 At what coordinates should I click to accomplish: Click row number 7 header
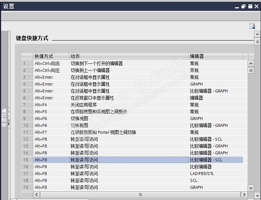pyautogui.click(x=27, y=105)
